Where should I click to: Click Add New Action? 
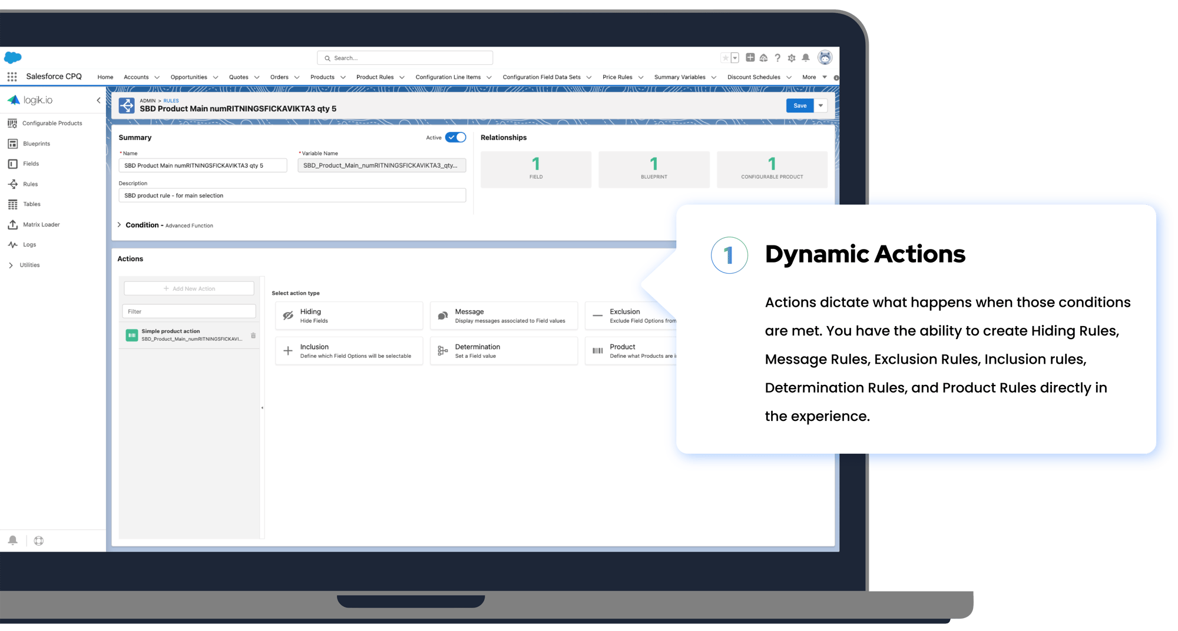189,288
